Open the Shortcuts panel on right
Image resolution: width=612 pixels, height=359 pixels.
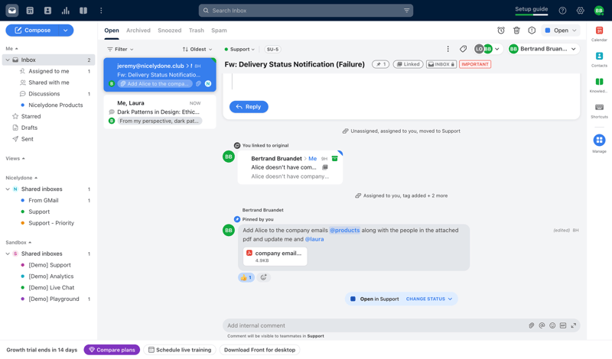(599, 111)
